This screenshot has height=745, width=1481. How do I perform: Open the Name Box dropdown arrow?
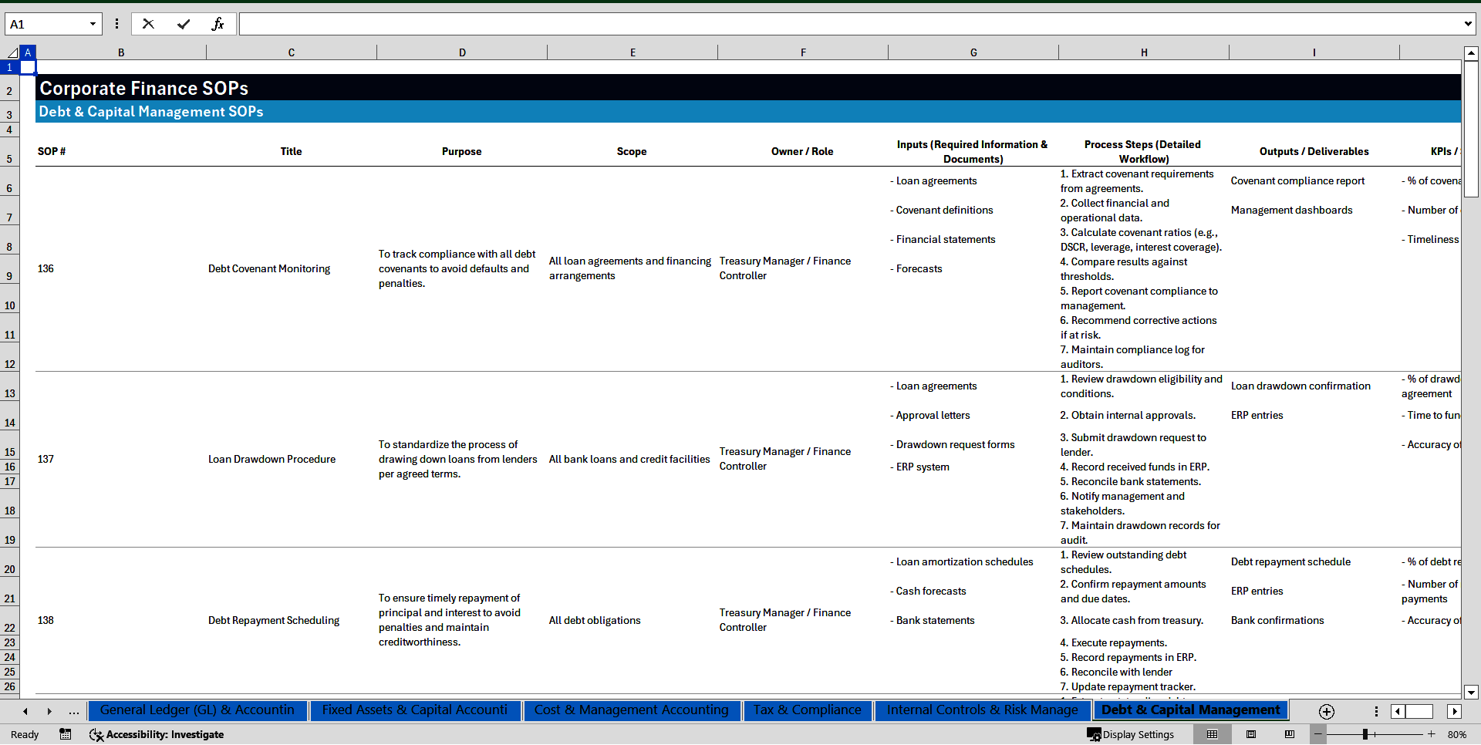(94, 24)
